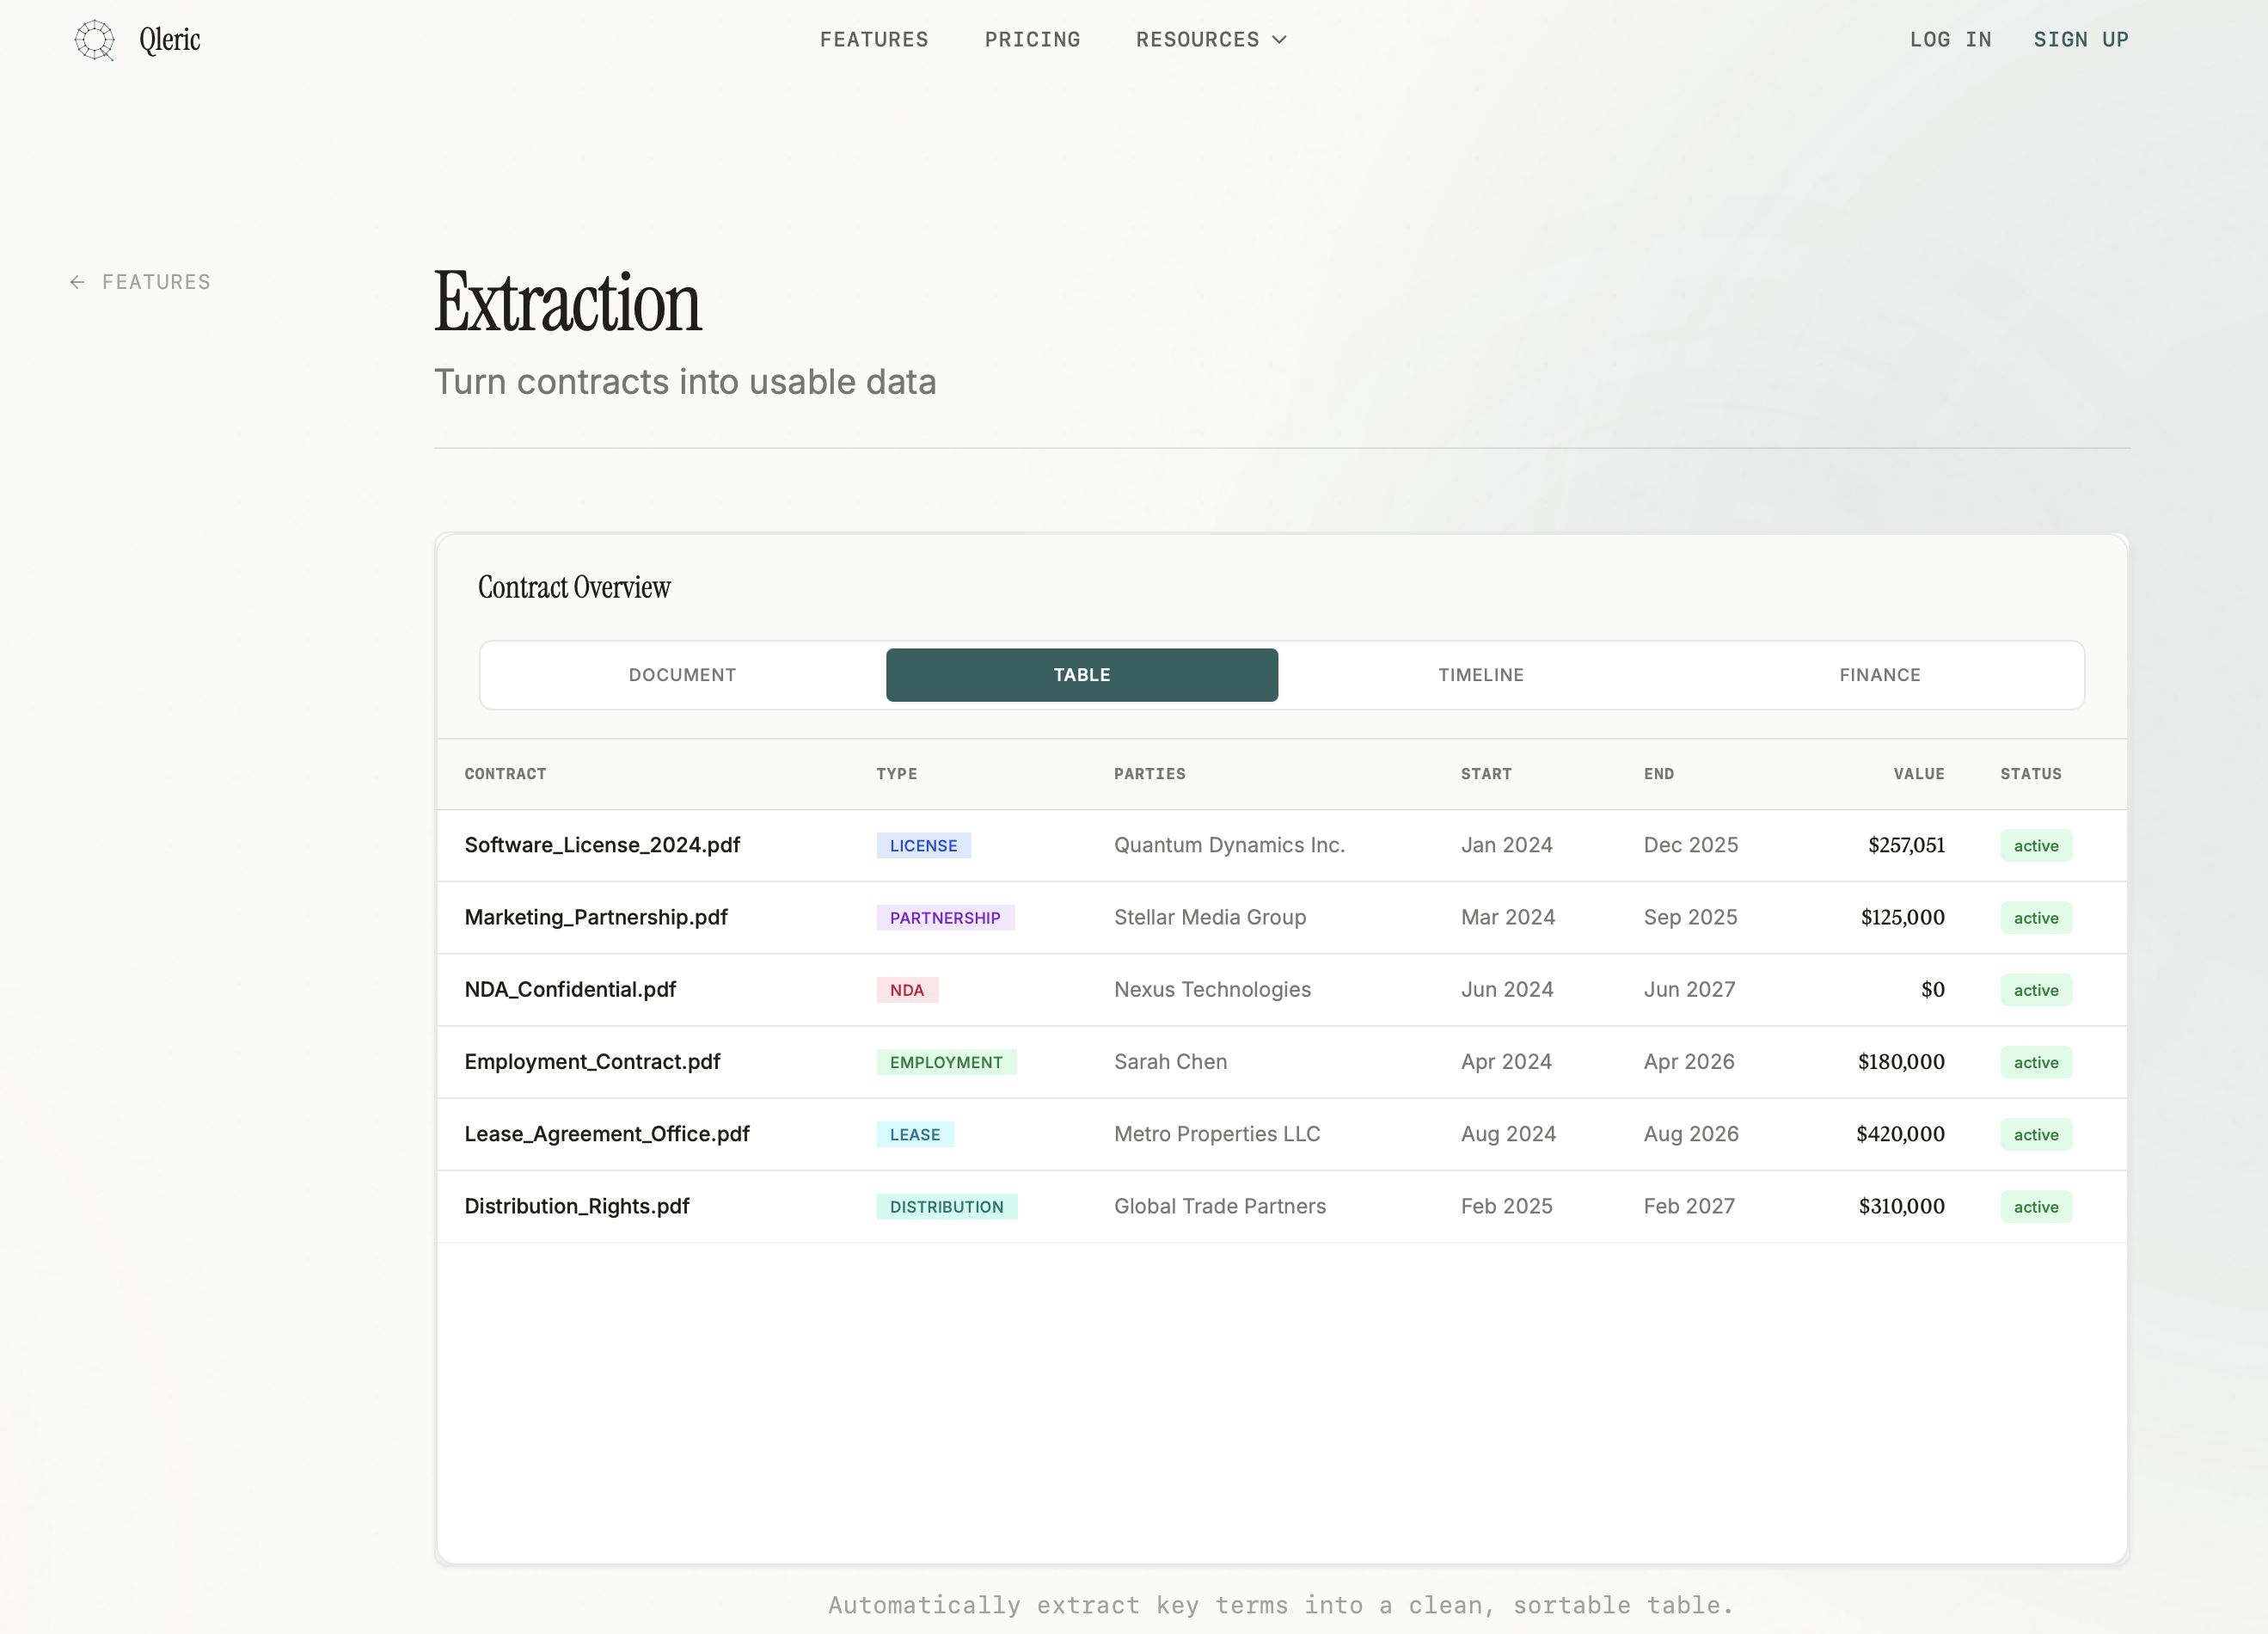The height and width of the screenshot is (1634, 2268).
Task: Click the EMPLOYMENT badge for Sarah Chen's contract
Action: point(945,1062)
